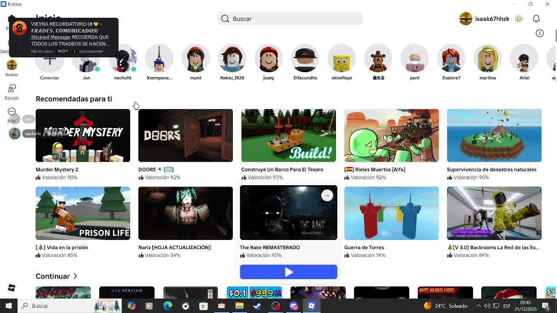Screen dimensions: 557x313
Task: Click The Rake REMASTERADO title
Action: pyautogui.click(x=270, y=247)
